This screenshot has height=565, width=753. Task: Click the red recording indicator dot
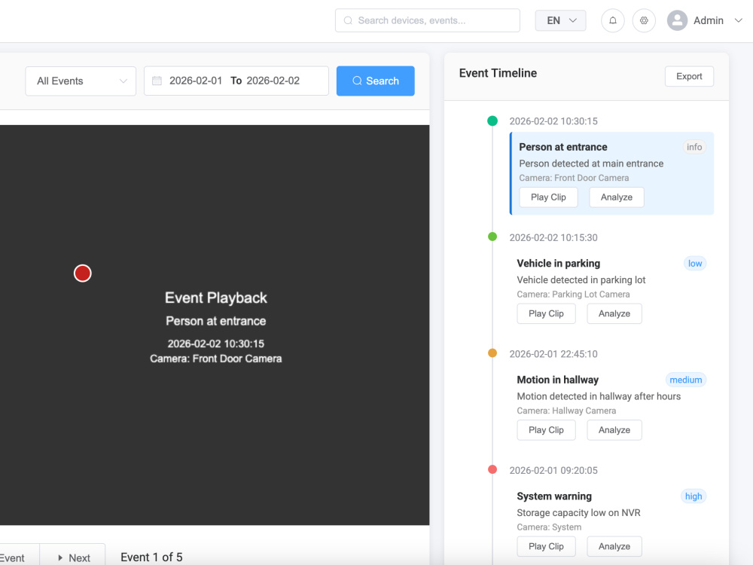point(83,273)
